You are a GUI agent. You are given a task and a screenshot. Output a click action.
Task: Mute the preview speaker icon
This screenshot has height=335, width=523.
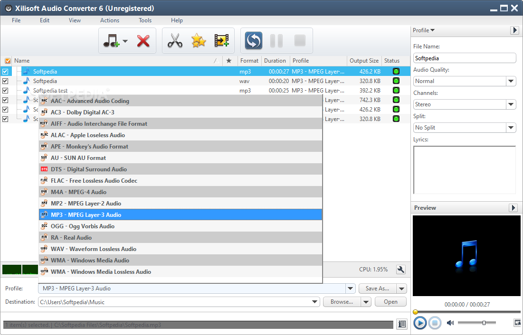click(450, 323)
